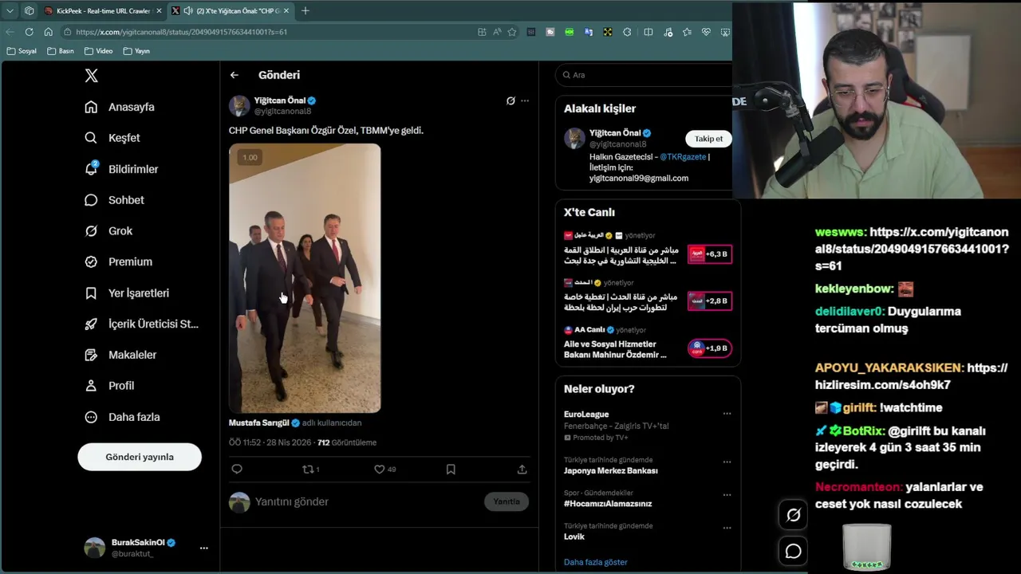Mute the X tab audio icon
Viewport: 1021px width, 574px height.
coord(188,11)
